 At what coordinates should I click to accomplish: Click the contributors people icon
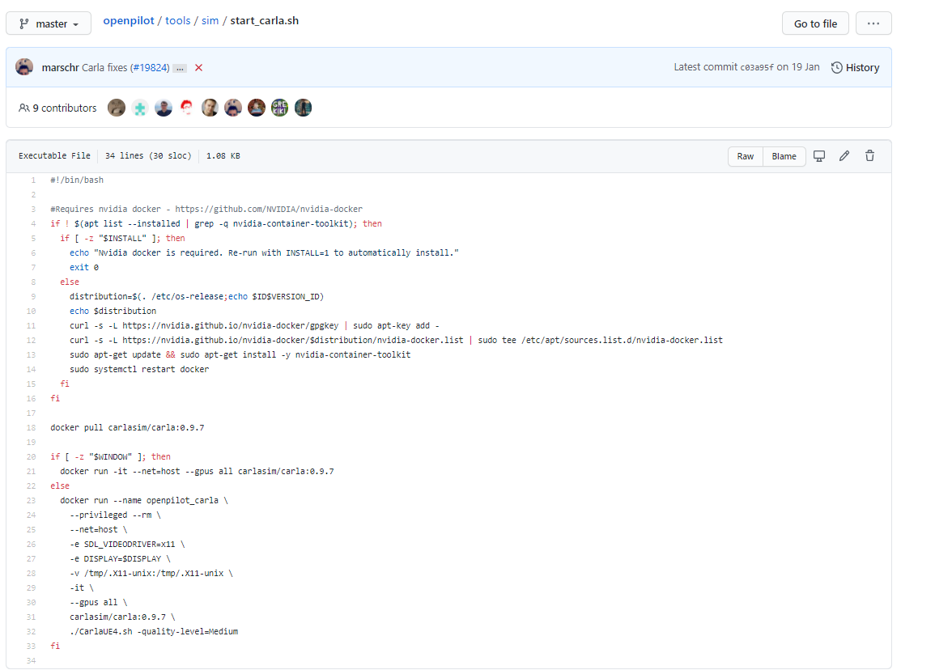[x=23, y=107]
